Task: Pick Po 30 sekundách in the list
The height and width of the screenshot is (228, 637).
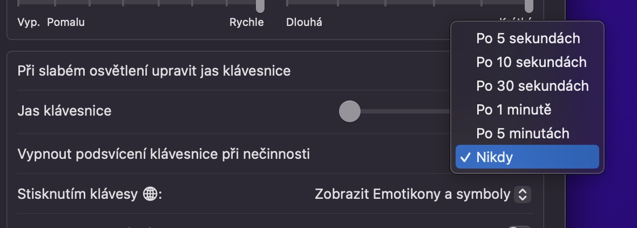Action: [x=532, y=86]
